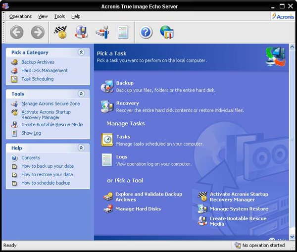Click the No operation started status indicator
The width and height of the screenshot is (297, 252).
coord(259,245)
